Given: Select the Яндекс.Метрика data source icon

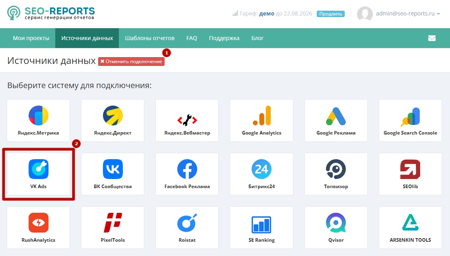Looking at the screenshot, I should [x=39, y=115].
